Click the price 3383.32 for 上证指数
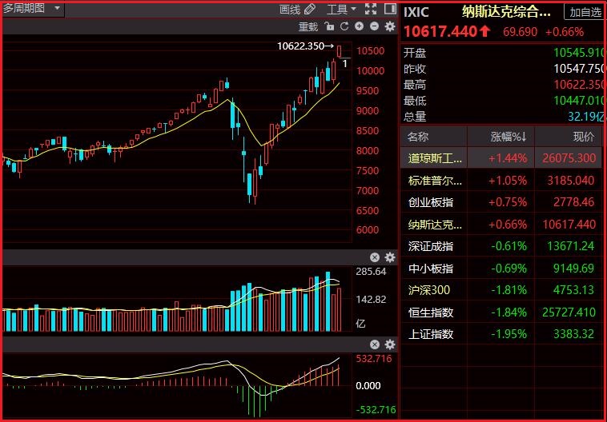This screenshot has width=607, height=422. click(573, 334)
